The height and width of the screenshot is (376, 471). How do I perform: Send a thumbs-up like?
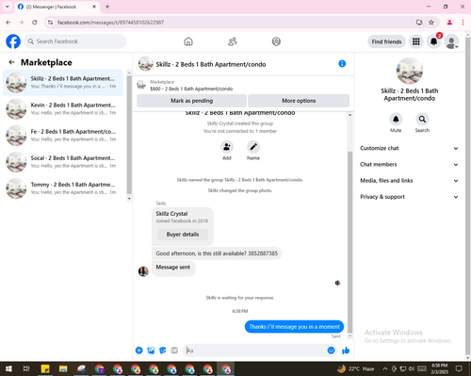(346, 351)
